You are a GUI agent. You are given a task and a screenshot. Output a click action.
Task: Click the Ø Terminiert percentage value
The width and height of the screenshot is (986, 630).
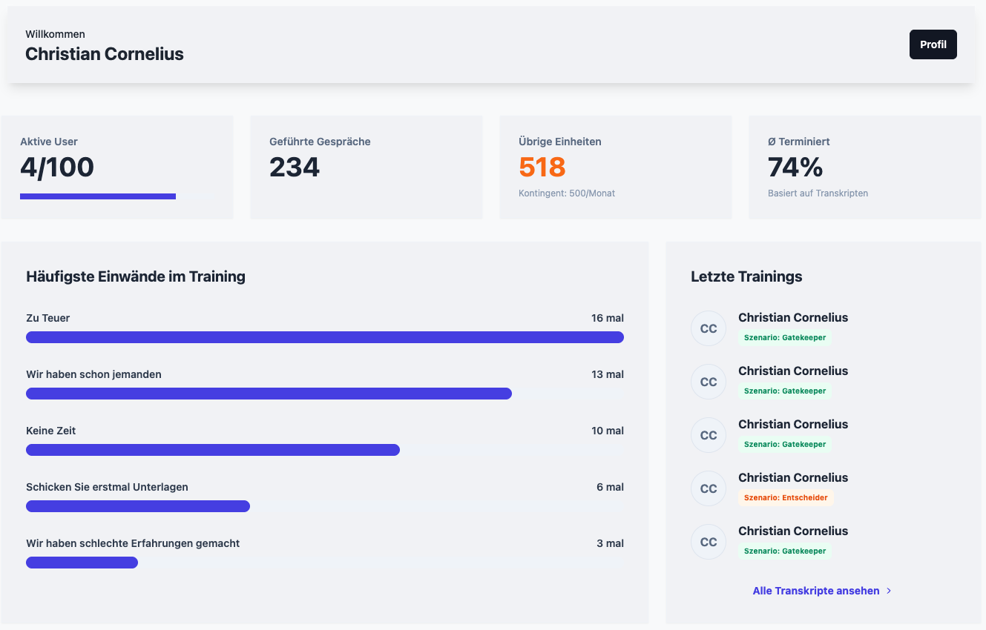click(x=795, y=167)
